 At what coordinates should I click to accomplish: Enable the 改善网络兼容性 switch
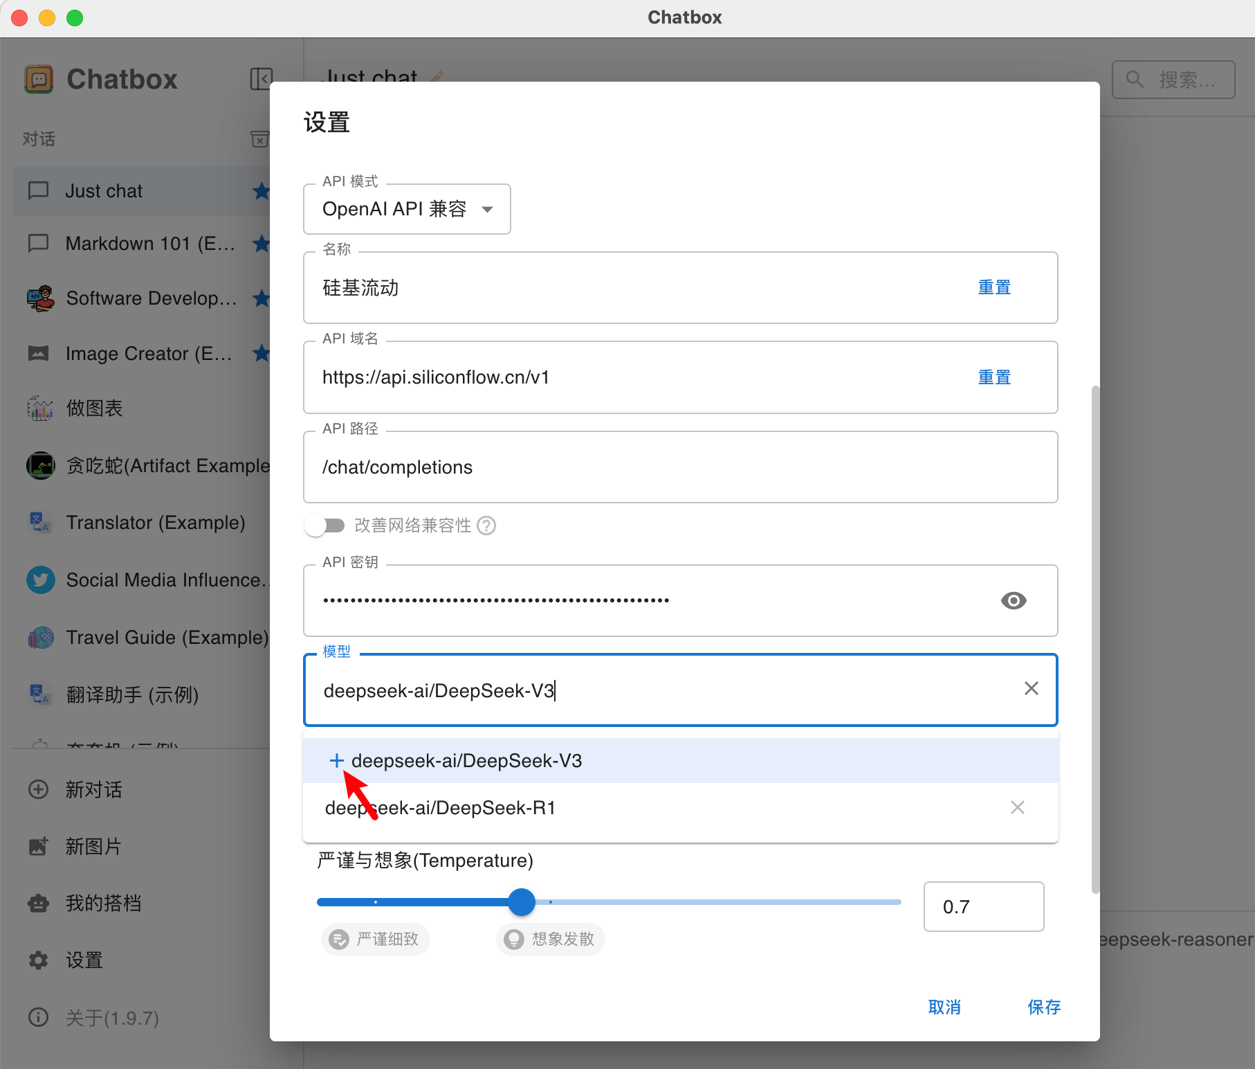click(325, 525)
